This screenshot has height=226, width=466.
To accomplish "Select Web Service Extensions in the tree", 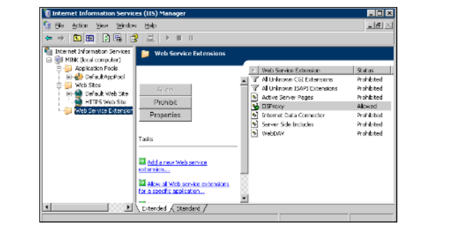I will pyautogui.click(x=103, y=111).
